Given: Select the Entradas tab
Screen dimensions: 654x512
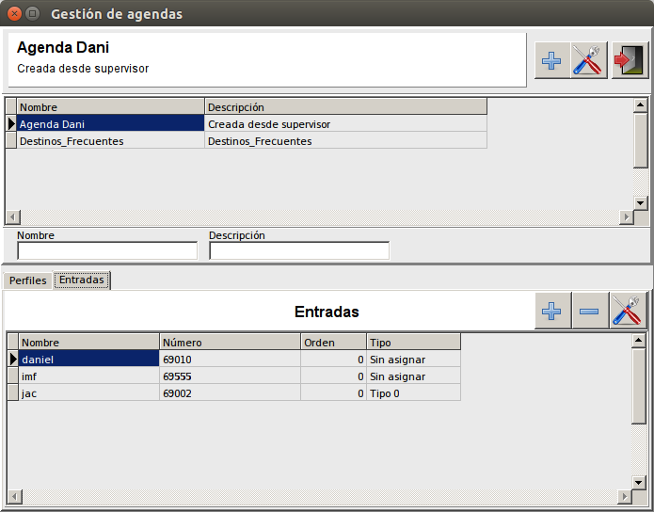Looking at the screenshot, I should [82, 280].
